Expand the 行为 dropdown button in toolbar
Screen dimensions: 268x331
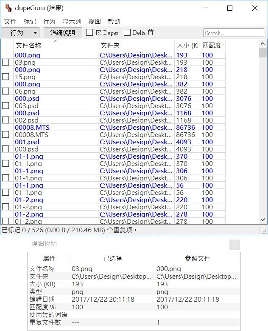(20, 33)
